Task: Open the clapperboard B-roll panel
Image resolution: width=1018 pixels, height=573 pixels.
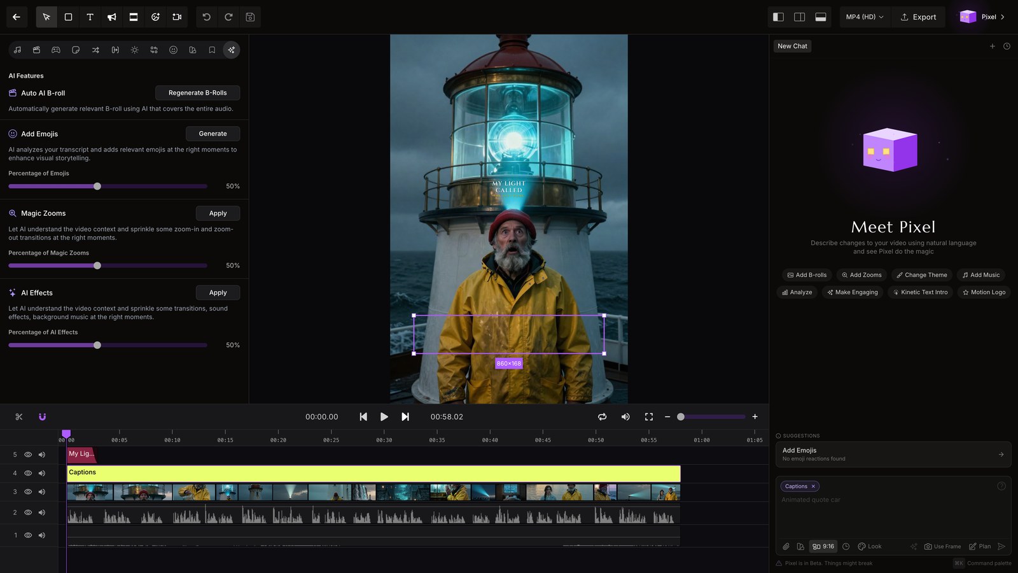Action: [36, 50]
